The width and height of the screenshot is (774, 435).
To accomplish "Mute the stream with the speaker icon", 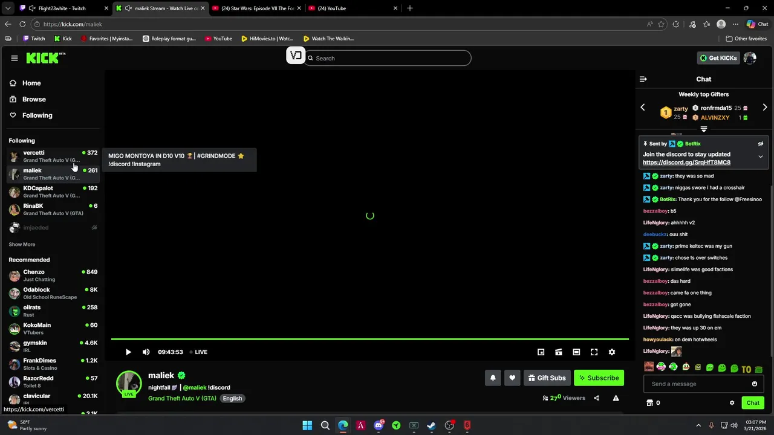I will pos(146,352).
